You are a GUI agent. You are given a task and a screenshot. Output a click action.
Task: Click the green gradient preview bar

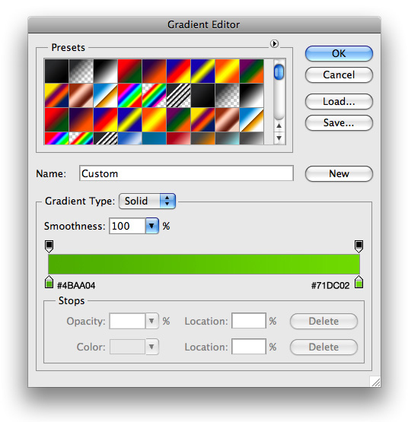tap(204, 265)
